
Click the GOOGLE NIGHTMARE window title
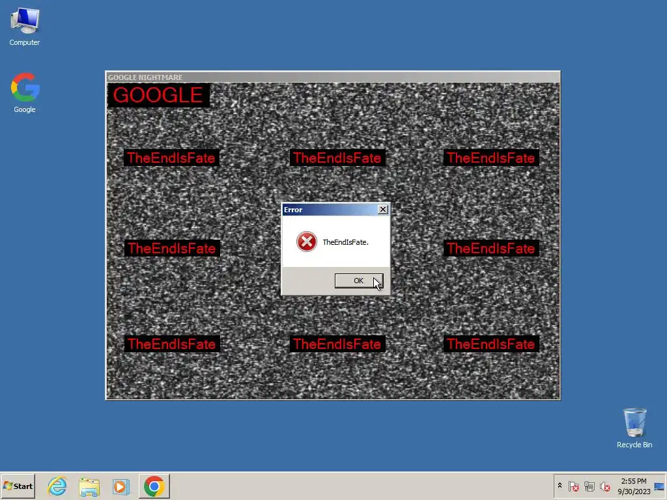pos(145,77)
